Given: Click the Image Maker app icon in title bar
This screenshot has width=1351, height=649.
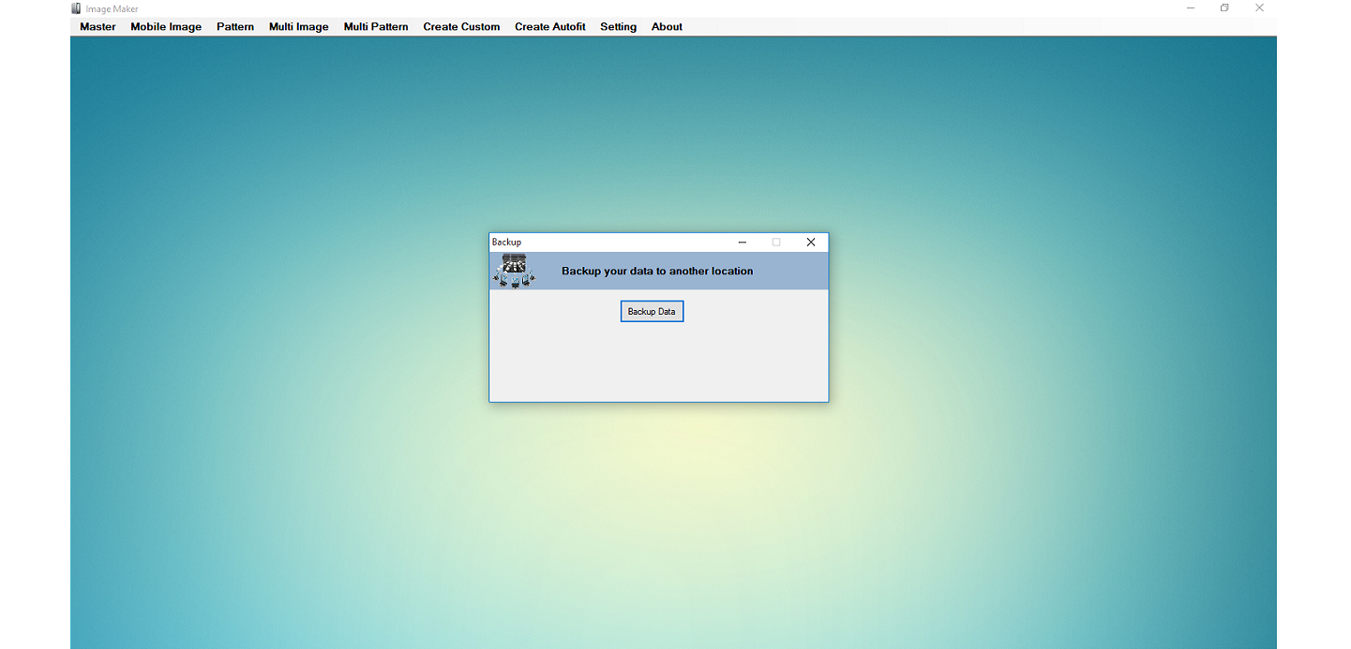Looking at the screenshot, I should (x=77, y=8).
